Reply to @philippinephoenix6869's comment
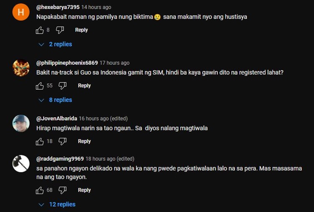 84,85
